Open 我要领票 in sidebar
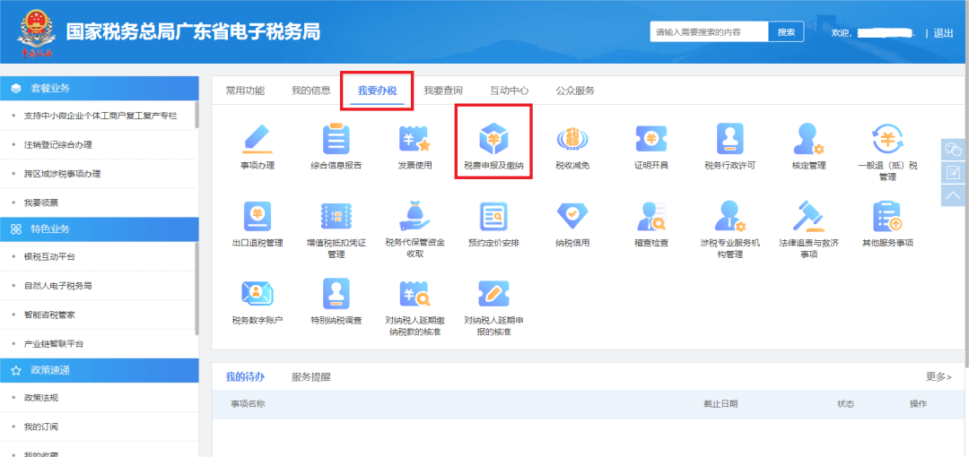The width and height of the screenshot is (969, 457). [40, 203]
